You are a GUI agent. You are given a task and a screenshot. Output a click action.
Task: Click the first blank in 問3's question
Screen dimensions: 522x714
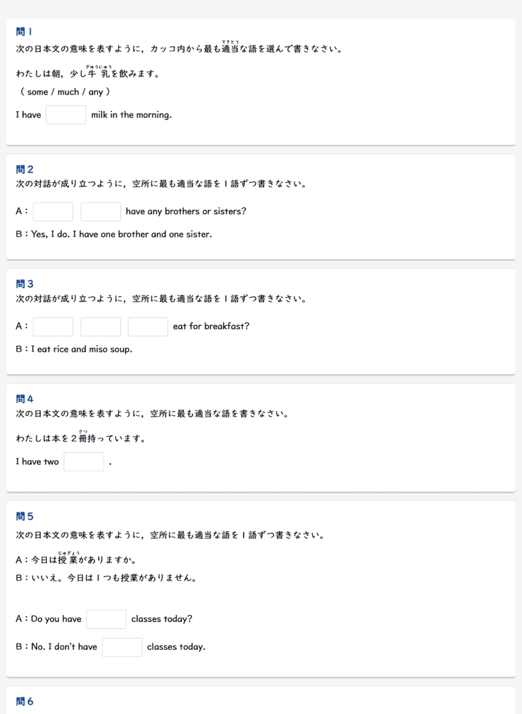[x=53, y=327]
